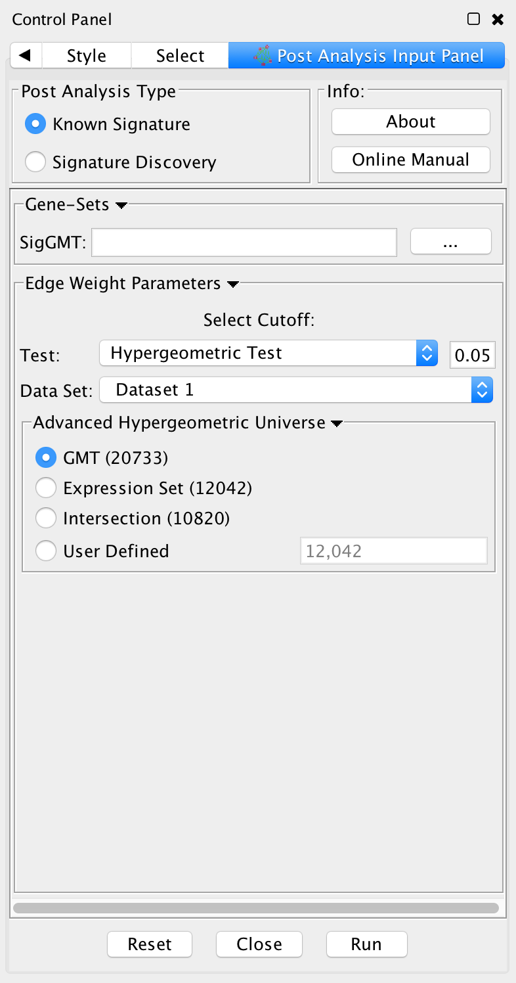Choose the Expression Set (12042) universe

pyautogui.click(x=46, y=488)
